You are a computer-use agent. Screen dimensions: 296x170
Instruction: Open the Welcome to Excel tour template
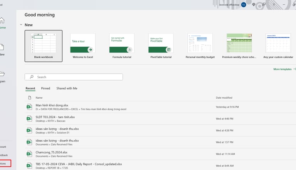pyautogui.click(x=83, y=46)
